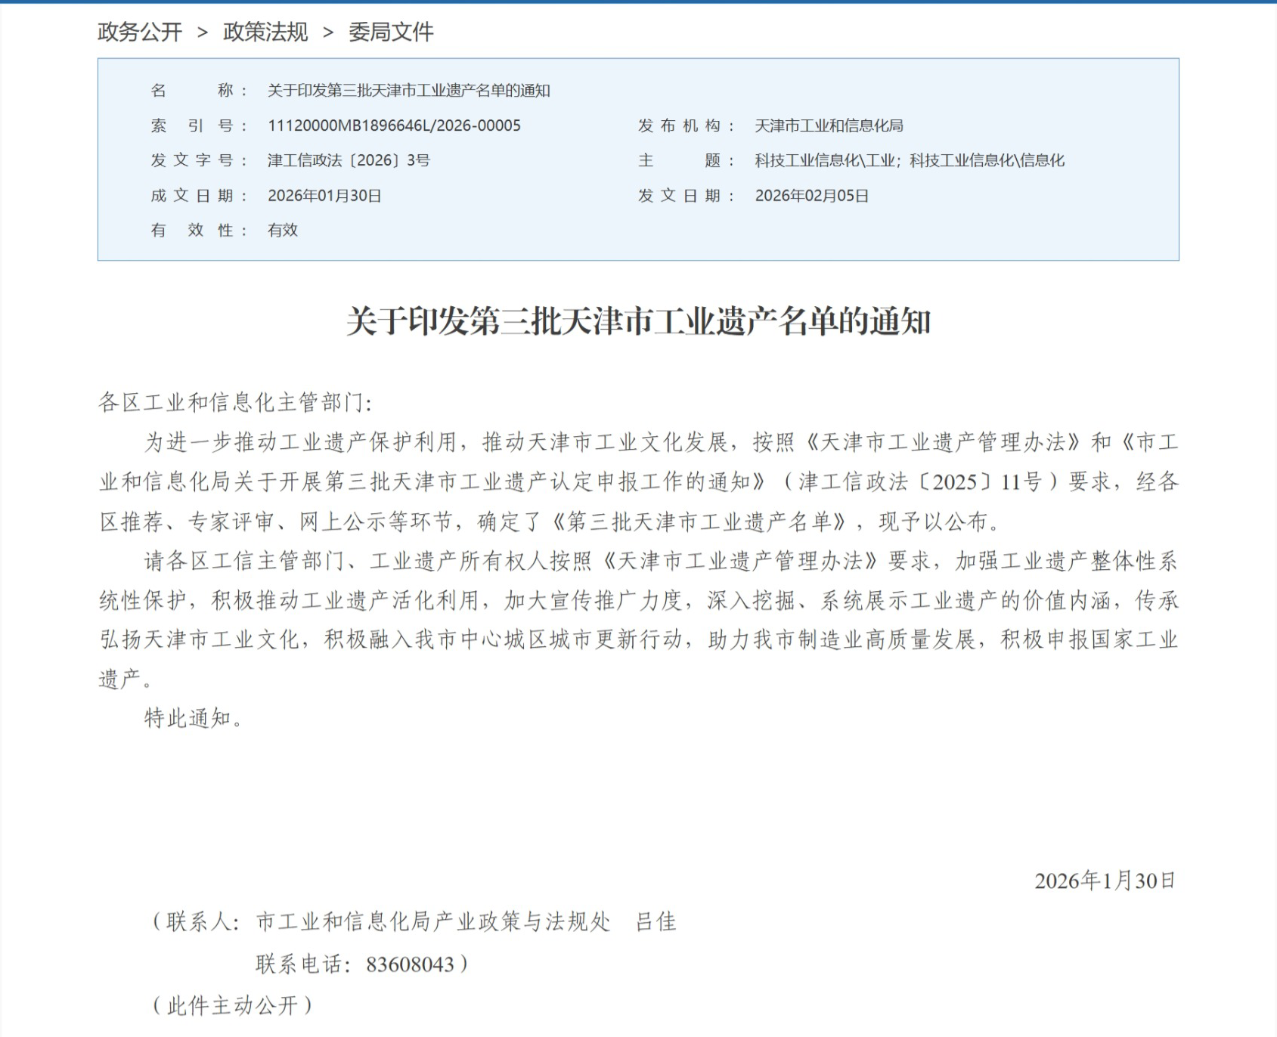Click the contact name 吕佳
The width and height of the screenshot is (1277, 1037).
click(x=656, y=921)
